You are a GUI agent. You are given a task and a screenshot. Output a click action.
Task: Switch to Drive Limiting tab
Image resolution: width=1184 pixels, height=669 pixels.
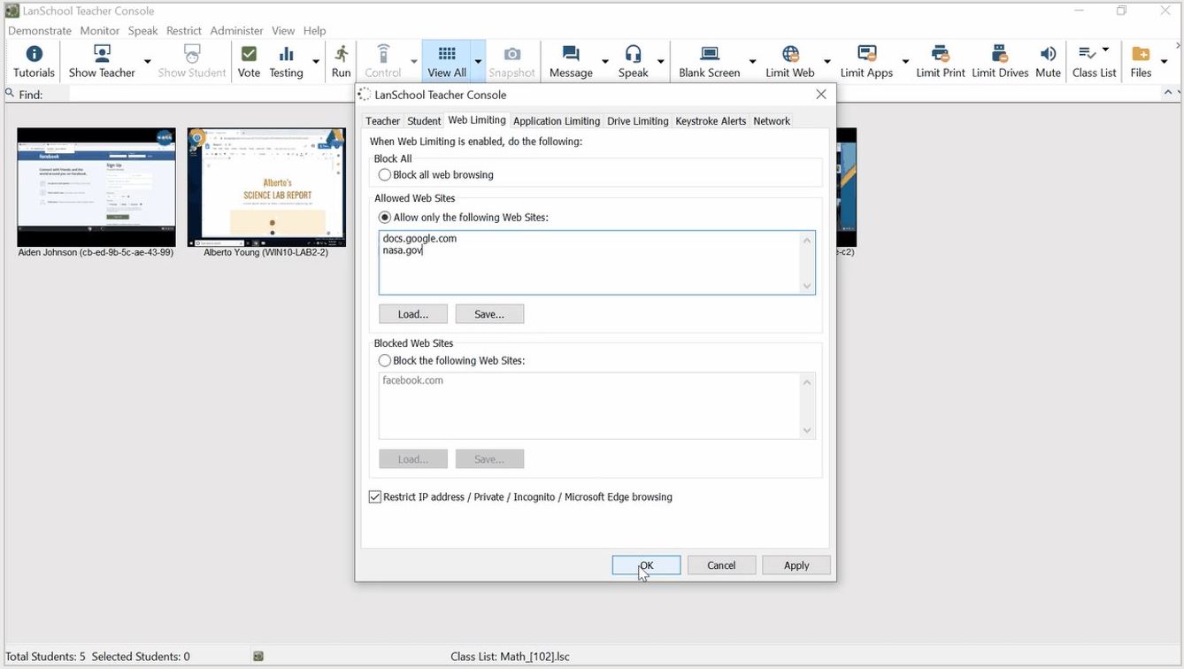(x=637, y=121)
